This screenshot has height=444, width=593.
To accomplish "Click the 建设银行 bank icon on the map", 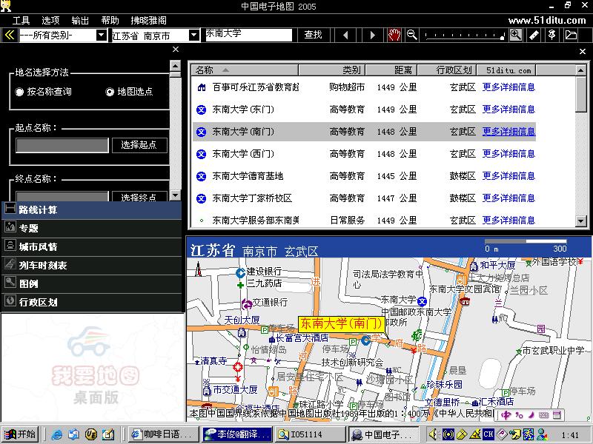I will (240, 272).
